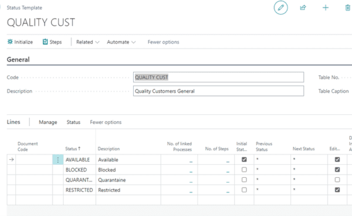
Task: Toggle Edit checkbox for Quarantaine row
Action: (337, 180)
